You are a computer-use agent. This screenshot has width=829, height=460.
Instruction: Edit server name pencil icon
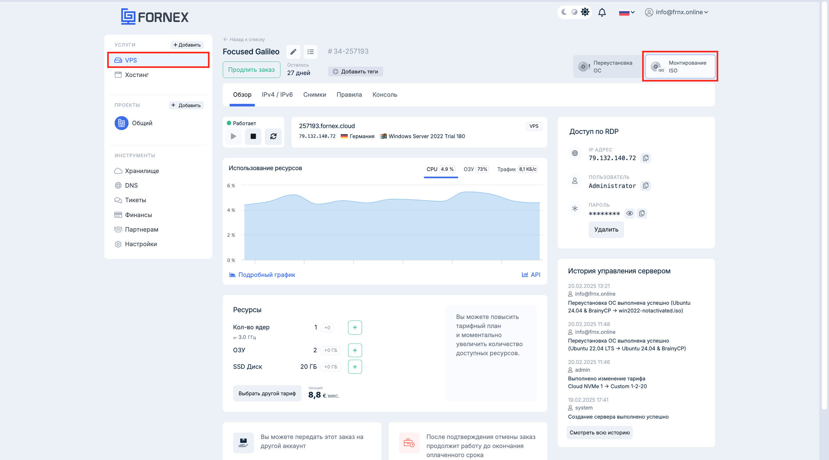click(293, 52)
